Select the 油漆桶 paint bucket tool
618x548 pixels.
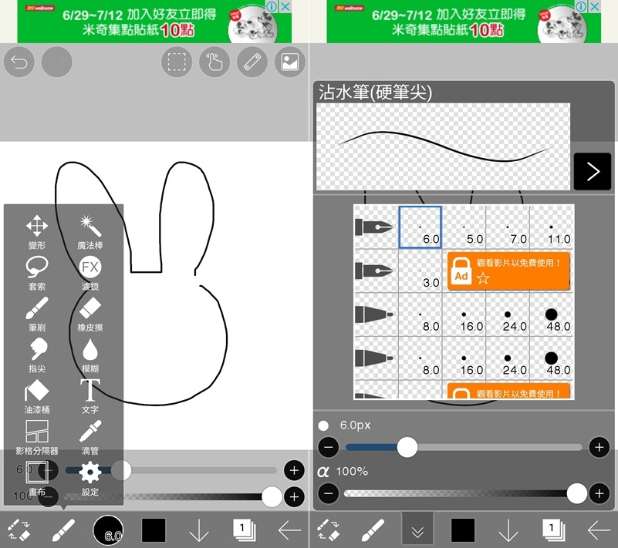(x=37, y=396)
